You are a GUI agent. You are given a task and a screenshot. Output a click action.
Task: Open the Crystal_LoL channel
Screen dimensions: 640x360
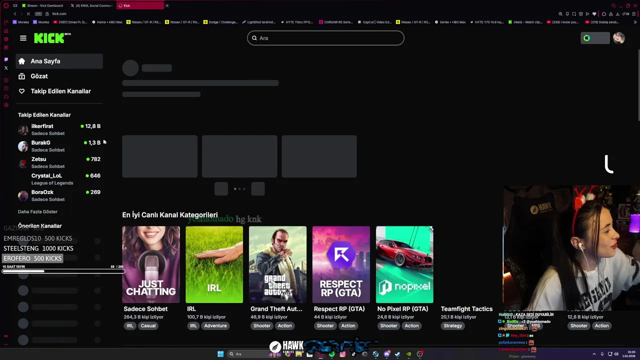click(x=59, y=179)
